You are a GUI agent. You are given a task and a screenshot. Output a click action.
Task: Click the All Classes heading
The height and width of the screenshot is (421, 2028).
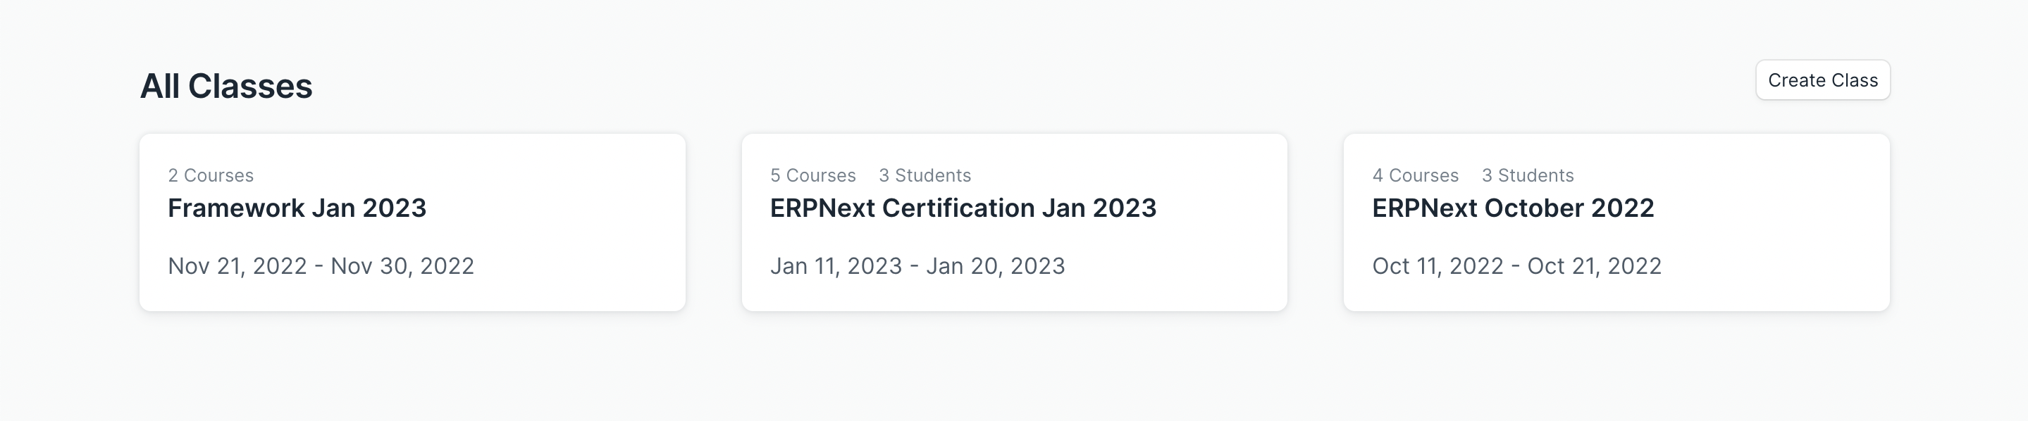pos(225,85)
